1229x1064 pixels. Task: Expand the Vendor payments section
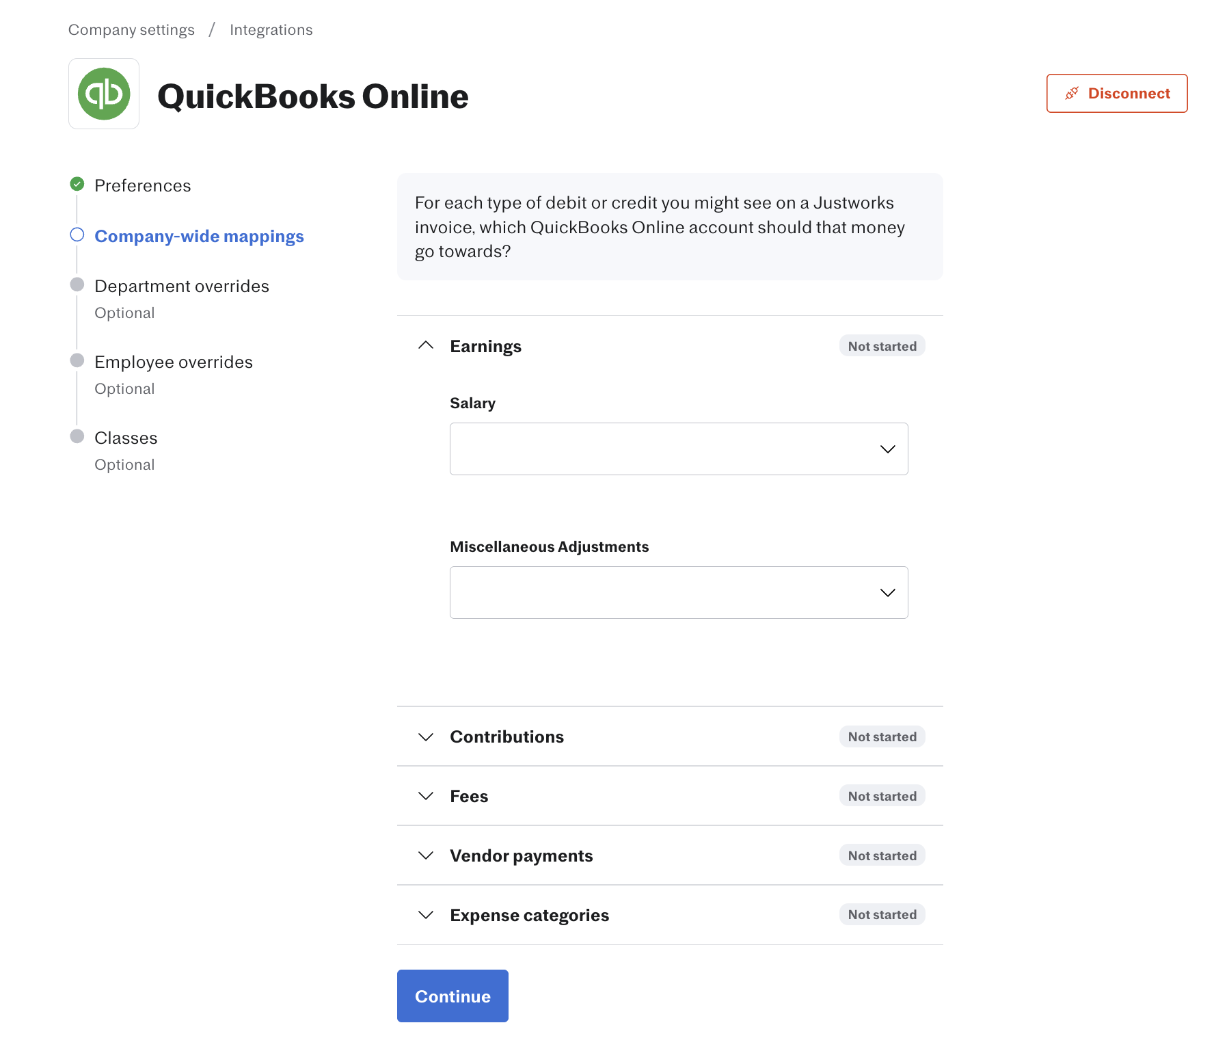click(670, 855)
